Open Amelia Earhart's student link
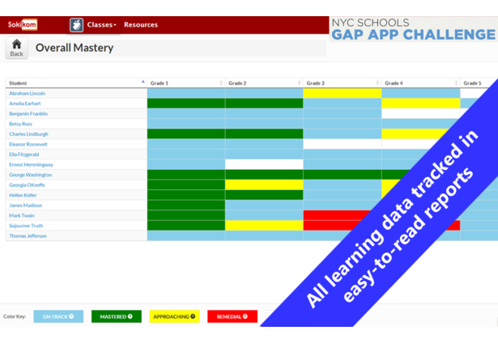The height and width of the screenshot is (343, 498). coord(25,104)
